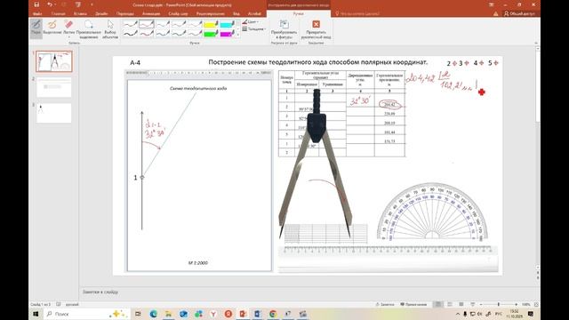Toggle Заметки (Notes) in status bar

tap(385, 304)
